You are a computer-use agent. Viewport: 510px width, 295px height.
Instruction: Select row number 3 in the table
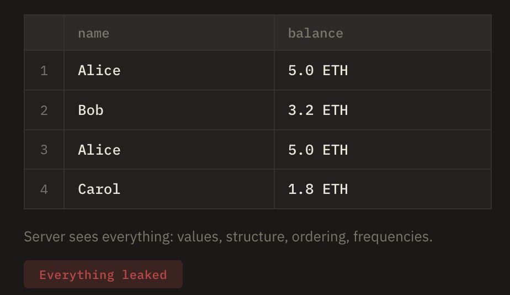(x=44, y=150)
